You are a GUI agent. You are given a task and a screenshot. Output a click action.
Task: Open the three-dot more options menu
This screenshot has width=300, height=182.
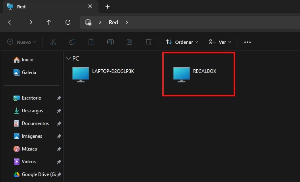point(248,42)
